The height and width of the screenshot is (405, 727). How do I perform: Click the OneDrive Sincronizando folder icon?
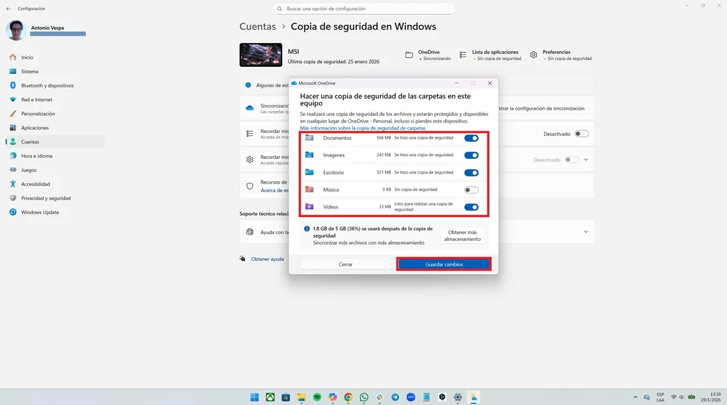[409, 55]
